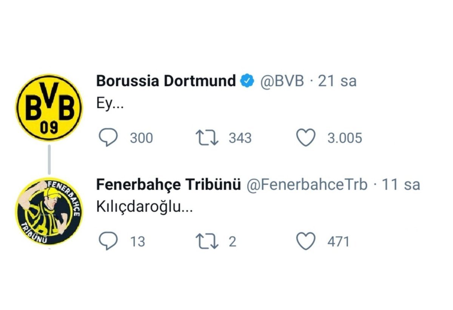Screen dimensions: 453x310
Task: Open Fenerbahçe Tribünü display name link
Action: coord(169,185)
